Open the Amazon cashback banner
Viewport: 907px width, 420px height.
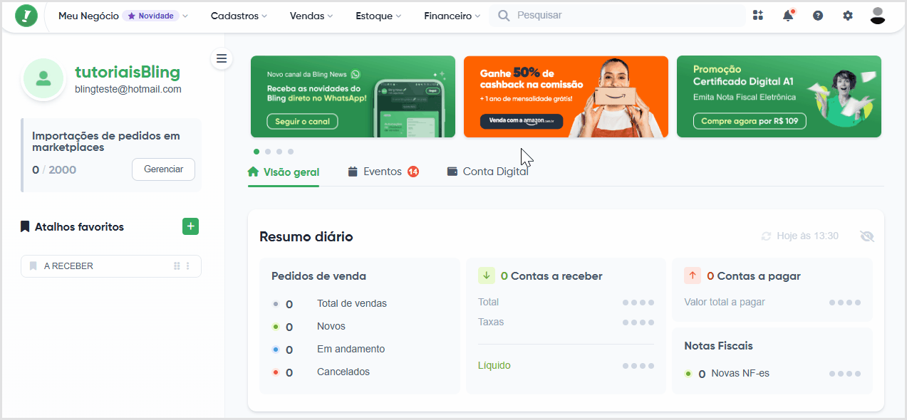tap(566, 96)
